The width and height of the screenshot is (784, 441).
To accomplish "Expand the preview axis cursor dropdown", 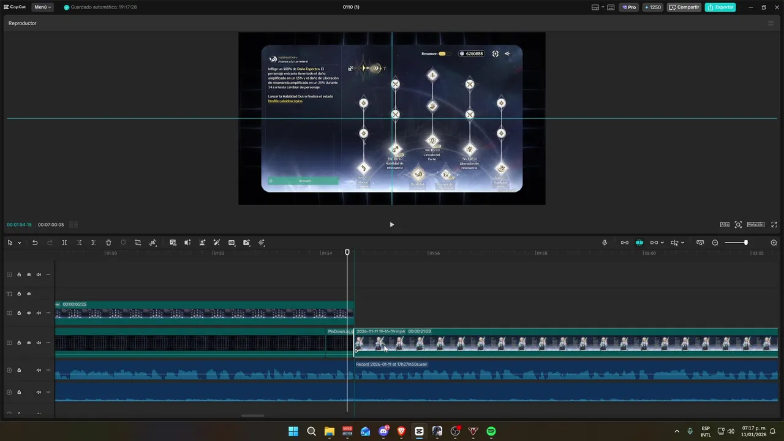I will pos(682,243).
